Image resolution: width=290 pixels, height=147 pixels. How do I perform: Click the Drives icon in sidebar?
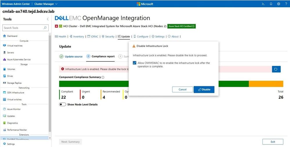pyautogui.click(x=5, y=76)
